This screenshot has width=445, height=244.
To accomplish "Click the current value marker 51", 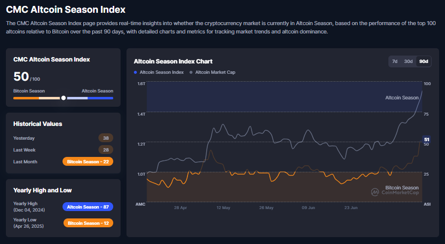I will 426,139.
